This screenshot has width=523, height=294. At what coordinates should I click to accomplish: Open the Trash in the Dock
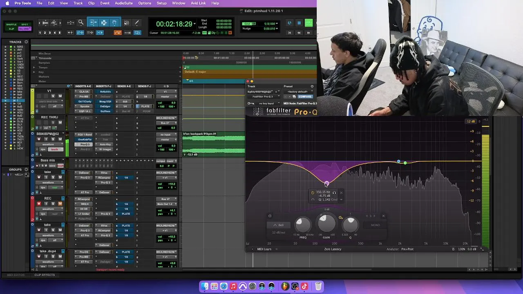[x=318, y=286]
